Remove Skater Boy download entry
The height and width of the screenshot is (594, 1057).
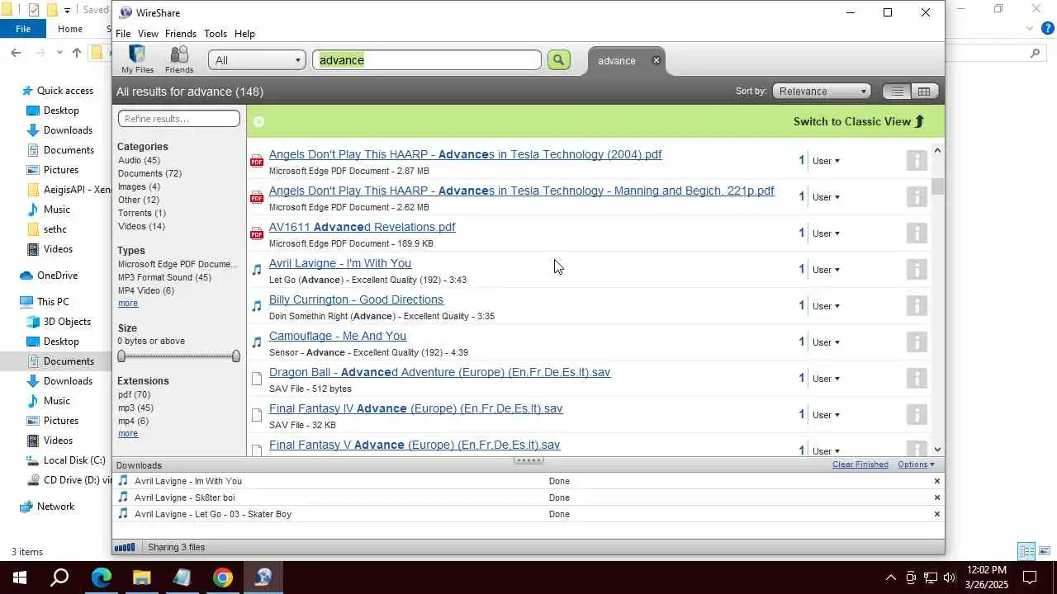[936, 514]
